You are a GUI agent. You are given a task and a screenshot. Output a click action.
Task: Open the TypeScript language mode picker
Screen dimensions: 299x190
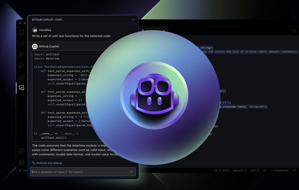pyautogui.click(x=279, y=171)
